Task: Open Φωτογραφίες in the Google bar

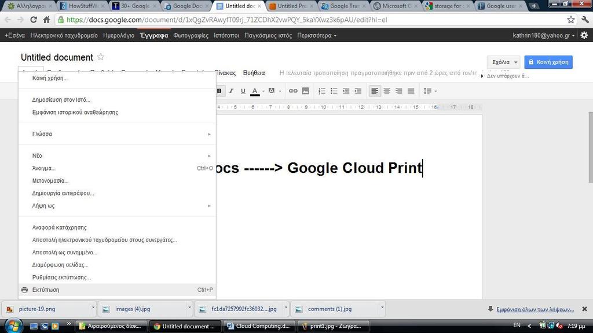Action: [191, 35]
